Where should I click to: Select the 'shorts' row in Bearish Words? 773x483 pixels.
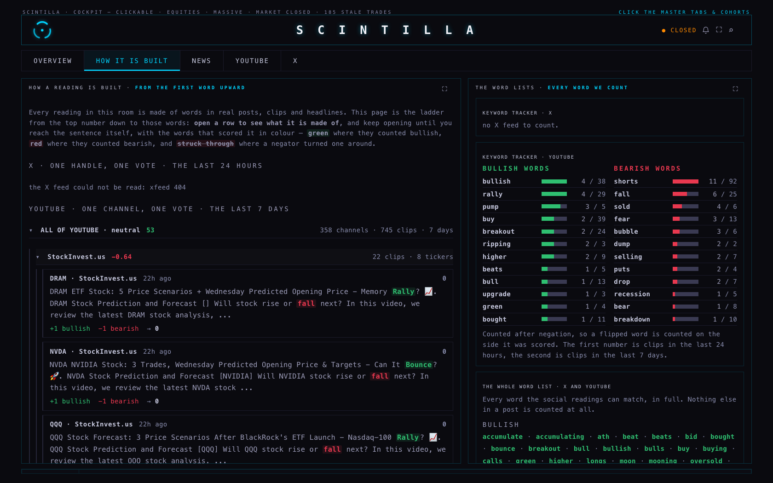675,181
